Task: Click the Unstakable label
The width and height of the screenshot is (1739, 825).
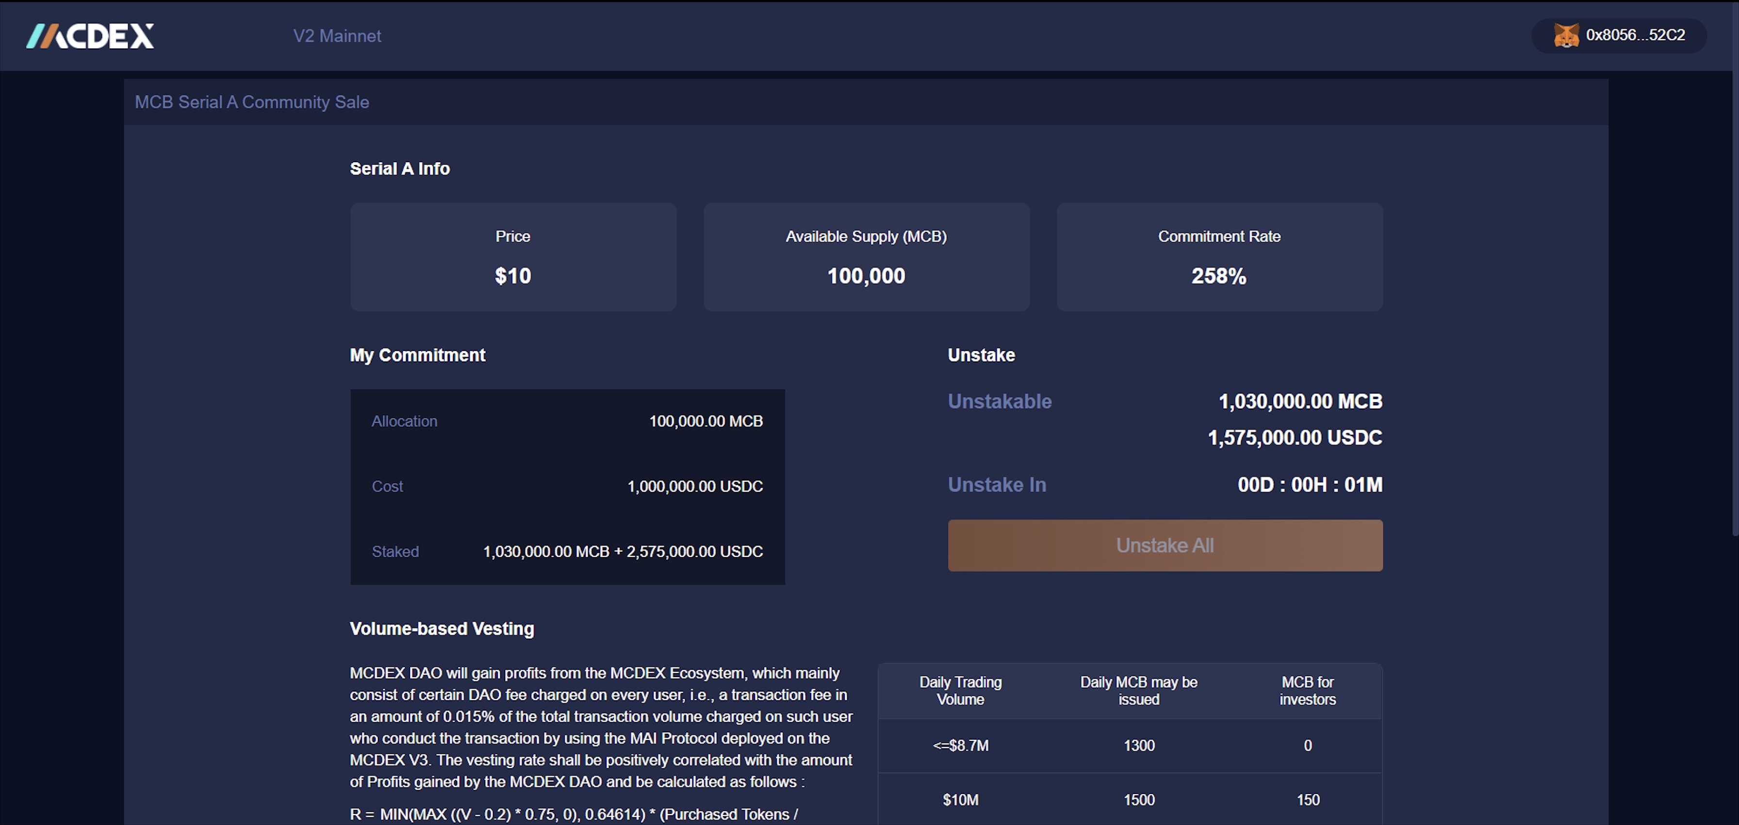Action: point(1000,402)
